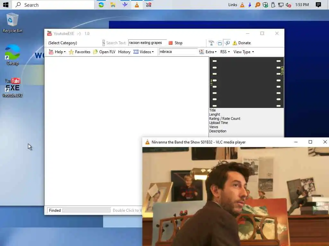Minimize the VLC media player window
The height and width of the screenshot is (246, 329).
pyautogui.click(x=296, y=142)
